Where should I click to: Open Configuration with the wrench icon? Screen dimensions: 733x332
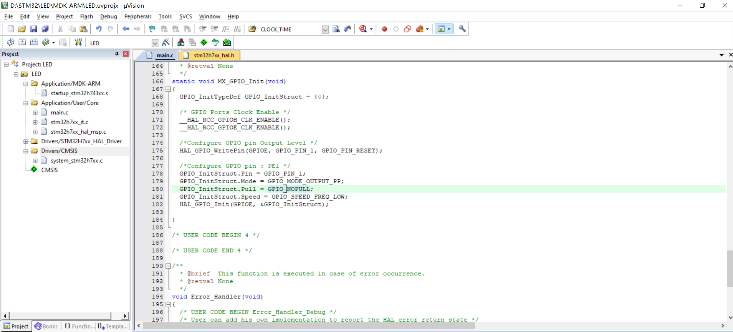coord(462,29)
